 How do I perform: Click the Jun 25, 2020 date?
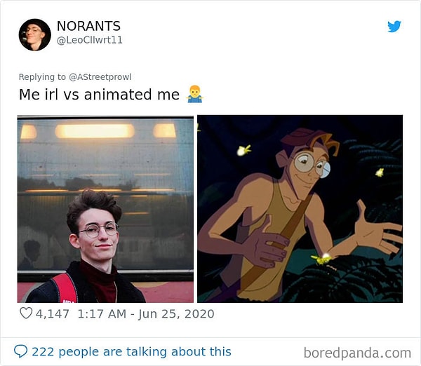177,313
